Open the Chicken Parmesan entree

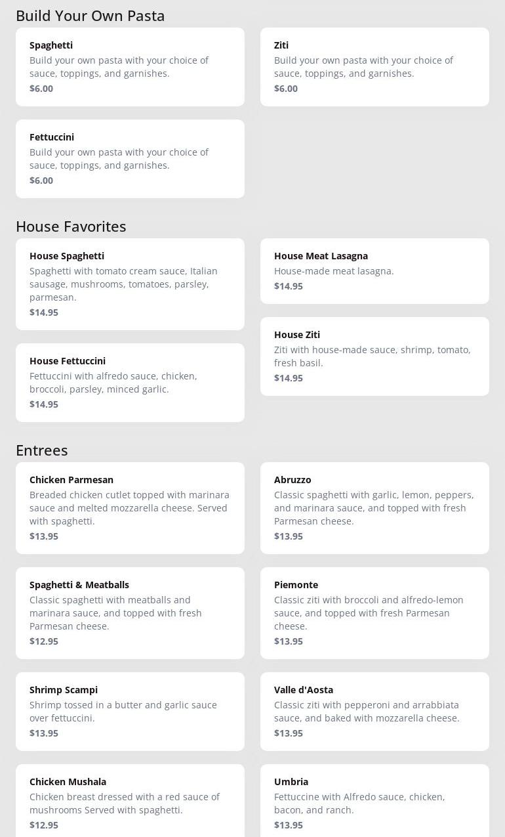[130, 508]
